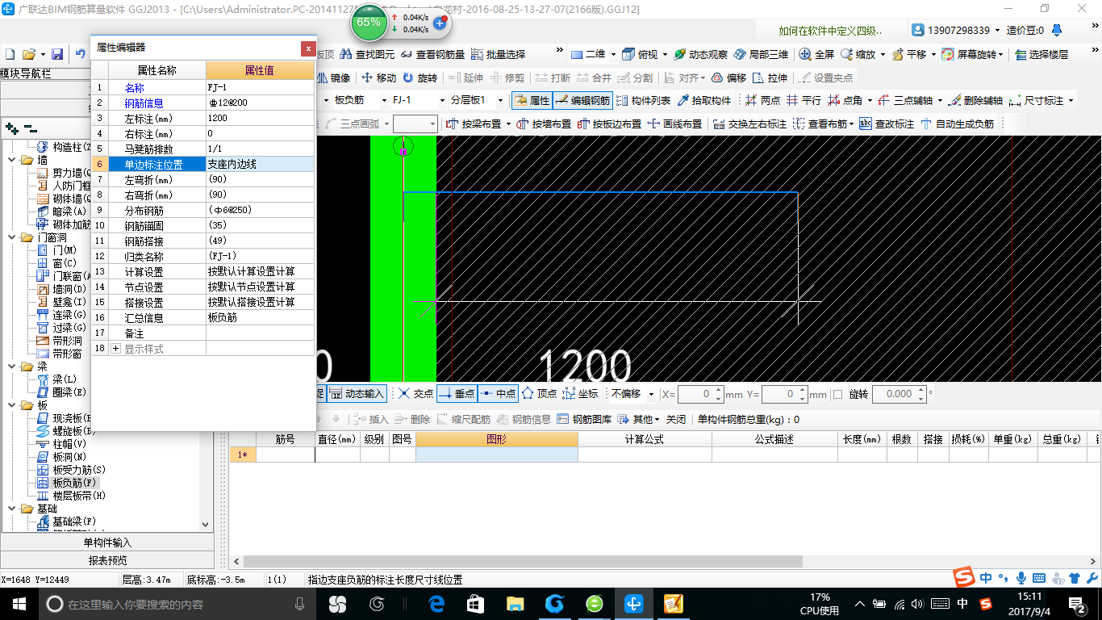The height and width of the screenshot is (620, 1102).
Task: Open the 不偏移 offset mode dropdown
Action: pyautogui.click(x=652, y=394)
